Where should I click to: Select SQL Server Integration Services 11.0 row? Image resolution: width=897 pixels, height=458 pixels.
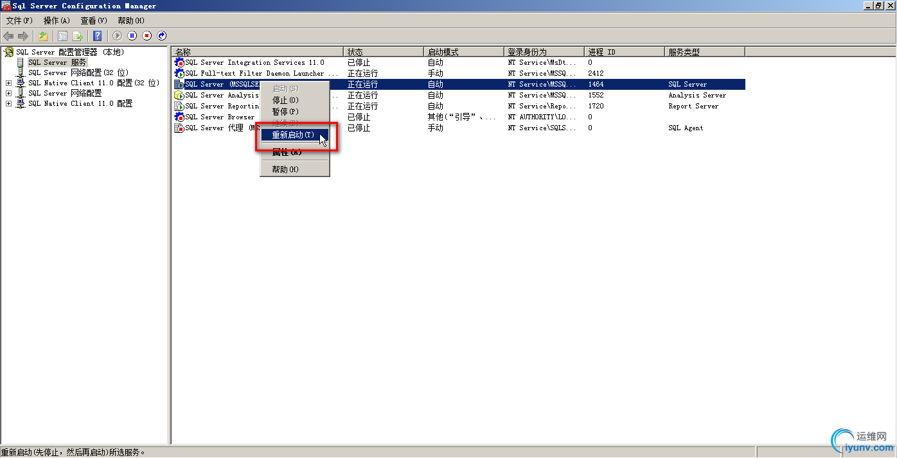point(459,63)
